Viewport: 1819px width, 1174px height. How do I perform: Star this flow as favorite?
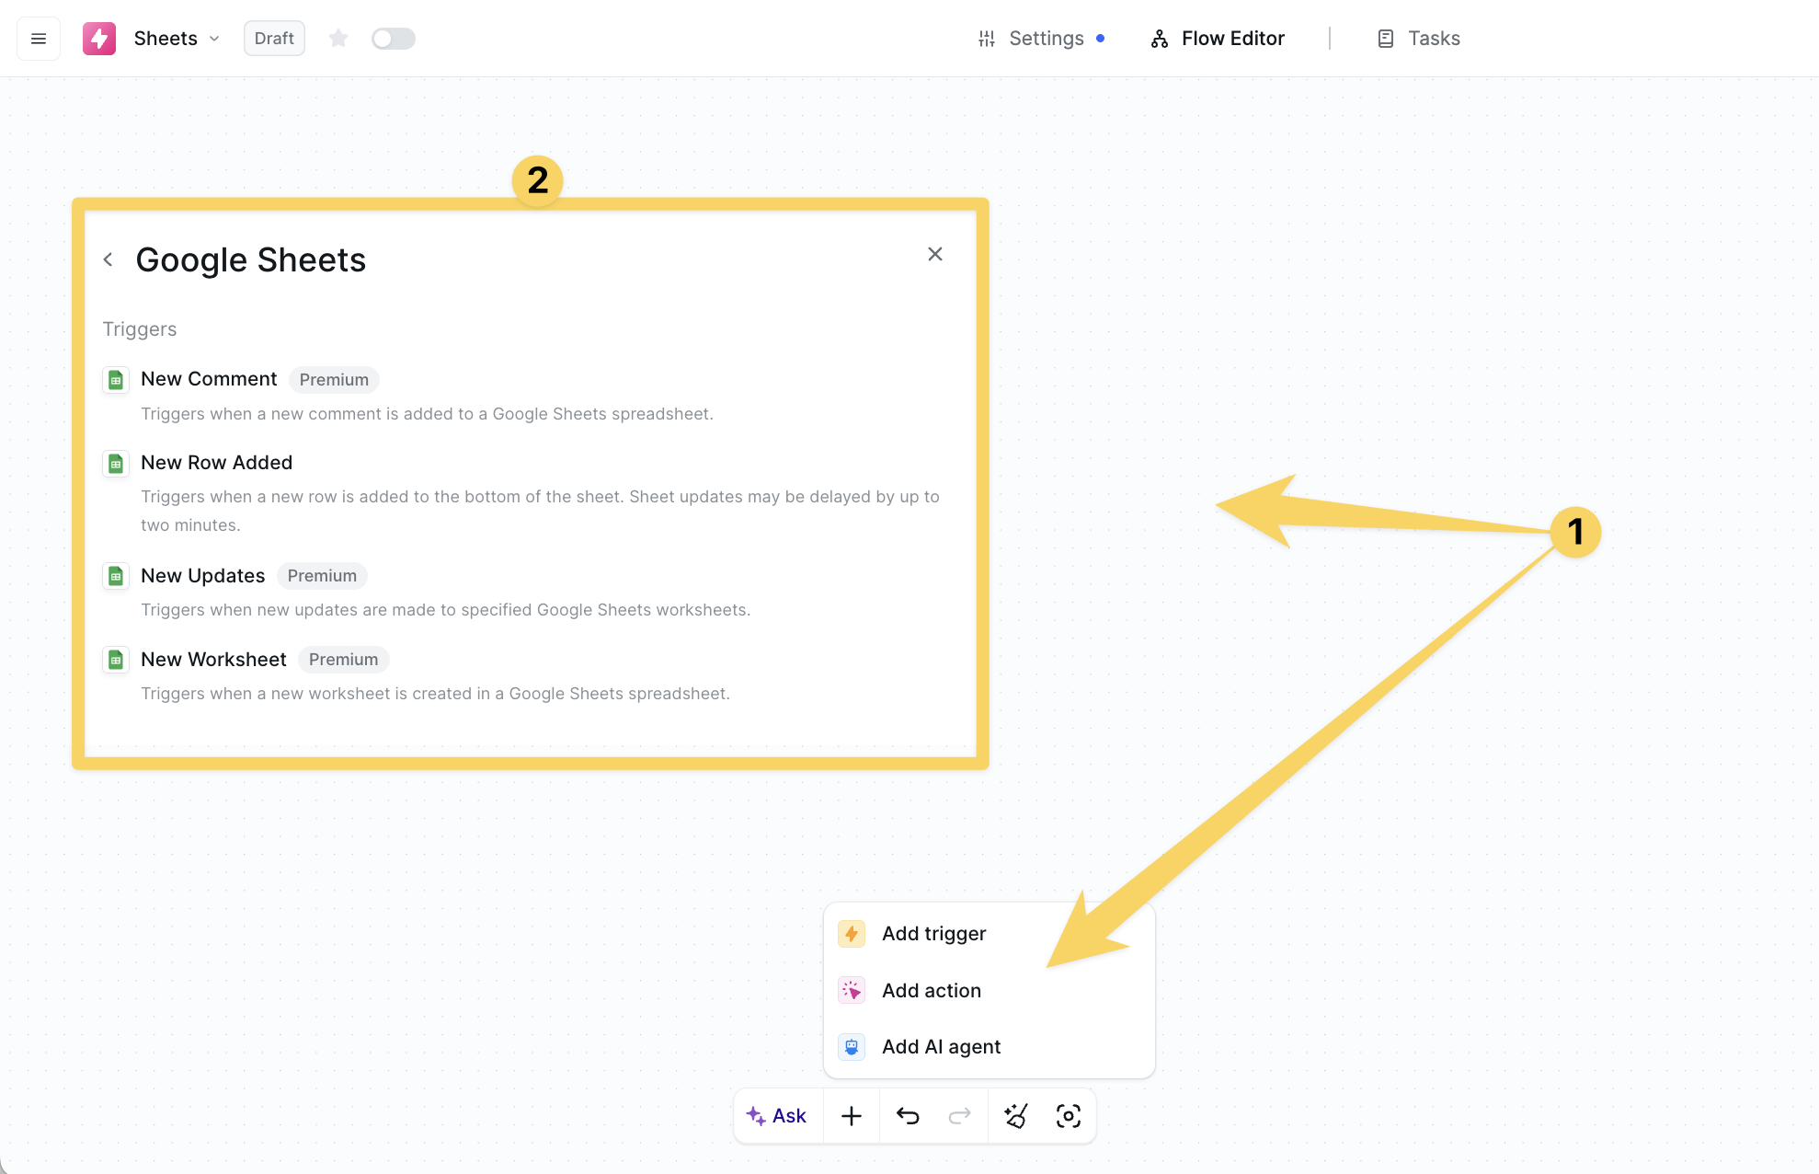(338, 39)
